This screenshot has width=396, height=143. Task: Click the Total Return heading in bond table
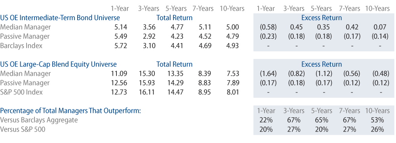pyautogui.click(x=174, y=18)
